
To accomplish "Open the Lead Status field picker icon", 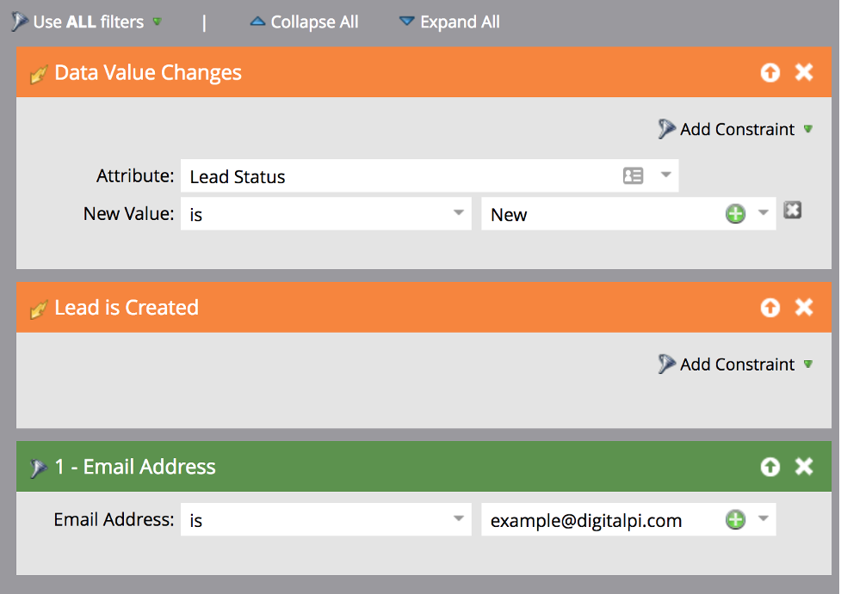I will point(633,176).
